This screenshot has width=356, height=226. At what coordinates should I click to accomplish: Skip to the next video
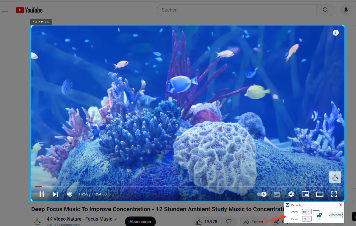click(56, 194)
